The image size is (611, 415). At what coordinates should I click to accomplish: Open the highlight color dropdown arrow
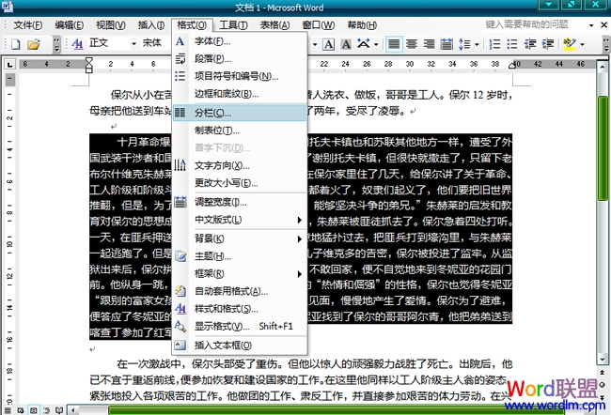(584, 43)
